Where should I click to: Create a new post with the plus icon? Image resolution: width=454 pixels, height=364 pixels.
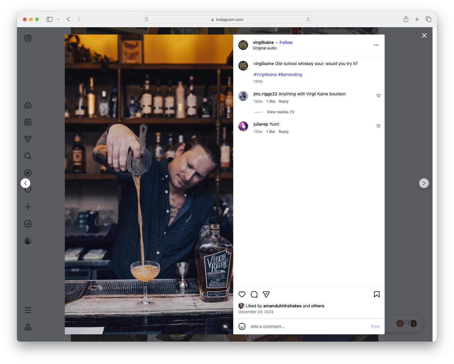click(28, 207)
